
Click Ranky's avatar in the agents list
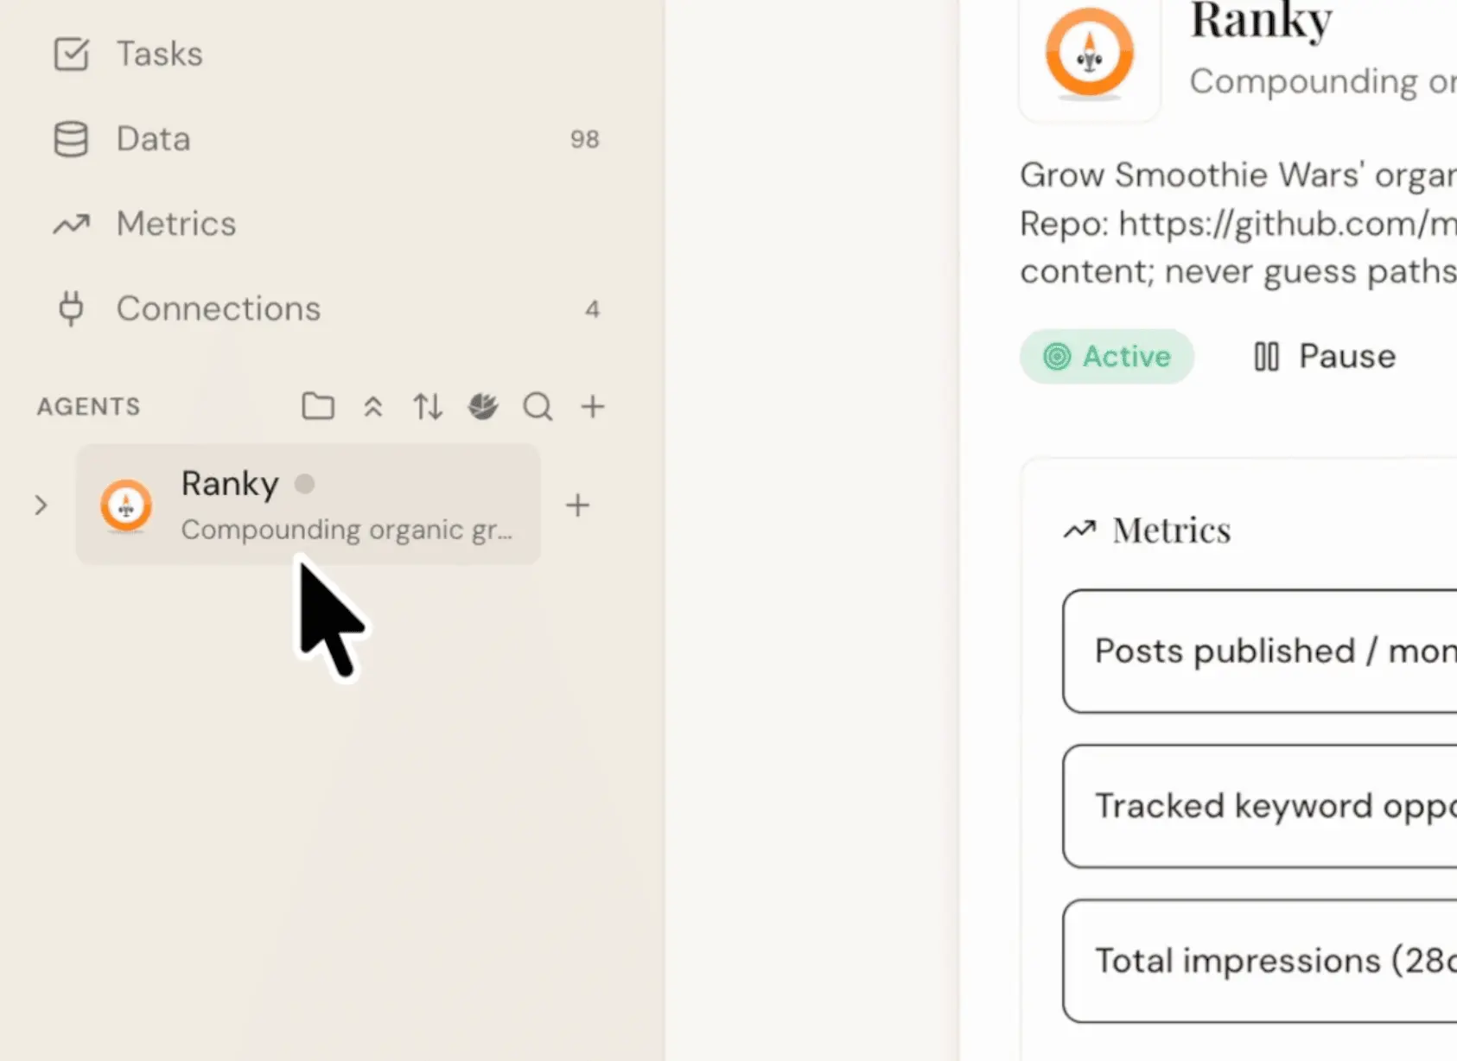coord(126,505)
